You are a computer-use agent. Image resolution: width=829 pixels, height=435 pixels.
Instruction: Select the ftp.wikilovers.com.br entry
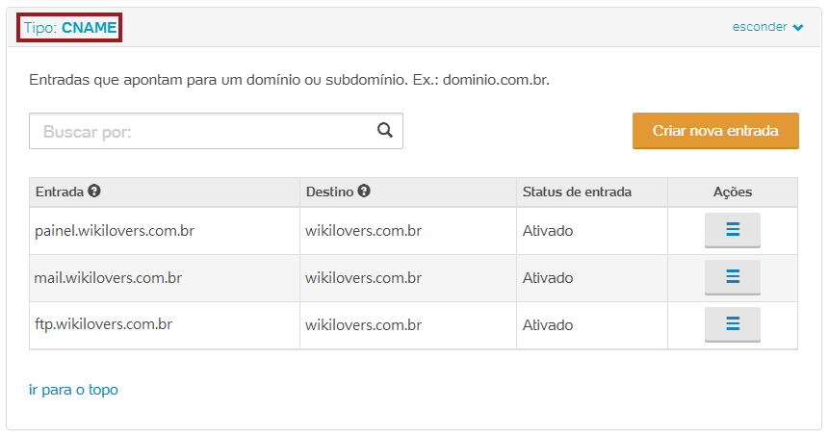coord(104,324)
